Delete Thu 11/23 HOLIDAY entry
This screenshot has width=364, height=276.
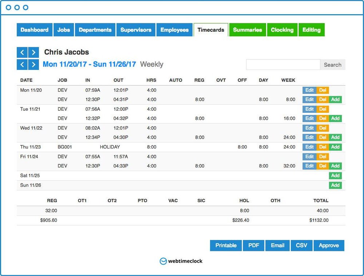(323, 147)
